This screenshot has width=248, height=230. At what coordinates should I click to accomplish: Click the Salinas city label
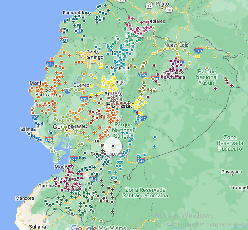pyautogui.click(x=28, y=129)
